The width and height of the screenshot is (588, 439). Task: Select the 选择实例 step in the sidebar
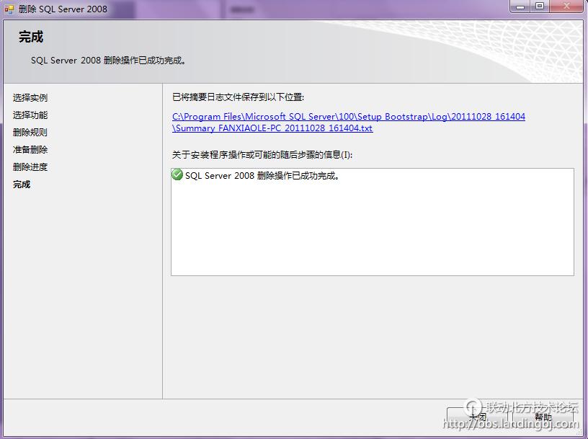pos(32,97)
